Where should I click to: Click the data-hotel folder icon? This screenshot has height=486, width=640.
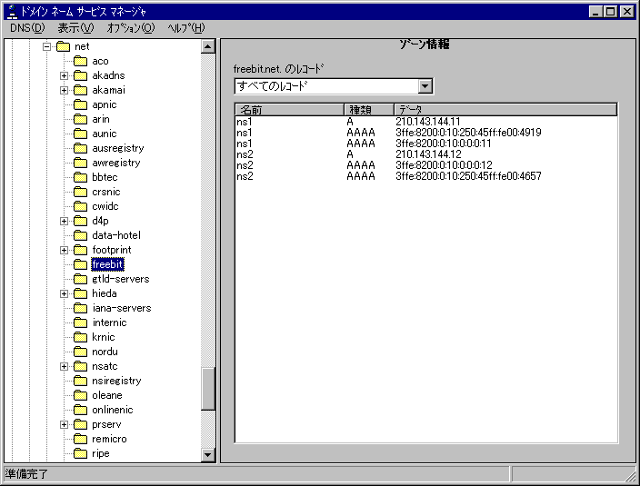pos(80,235)
